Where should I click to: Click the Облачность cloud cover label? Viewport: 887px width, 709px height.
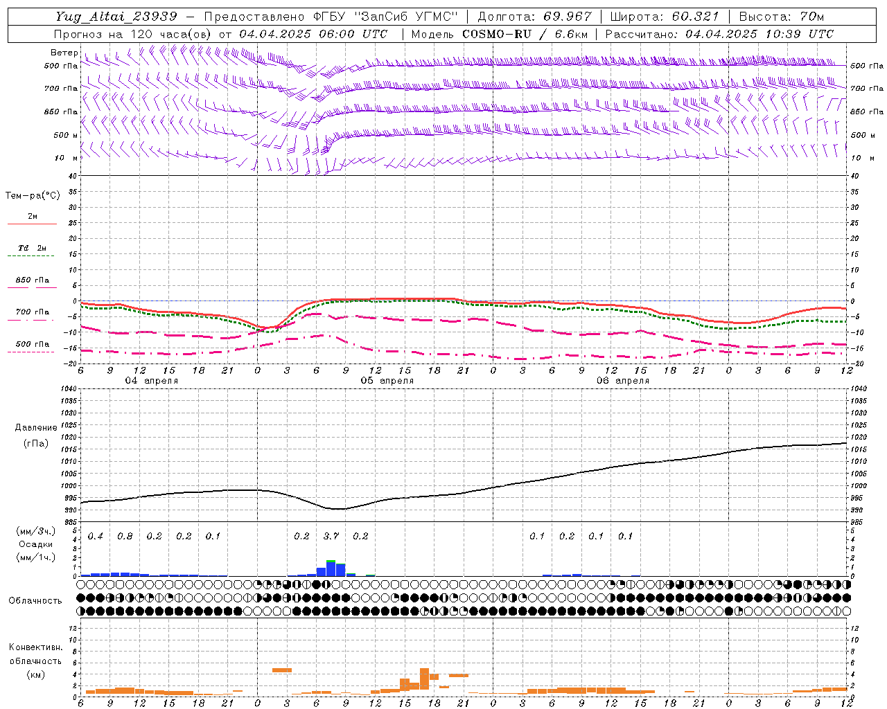pyautogui.click(x=35, y=600)
